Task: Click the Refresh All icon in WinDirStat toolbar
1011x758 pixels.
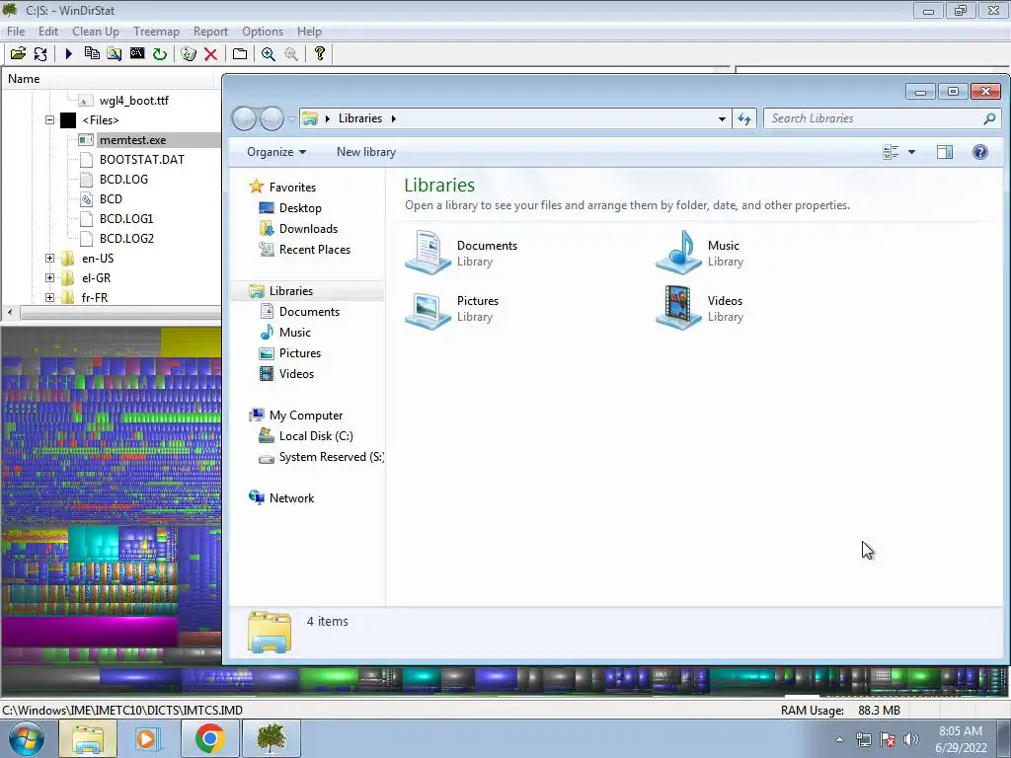Action: [39, 54]
